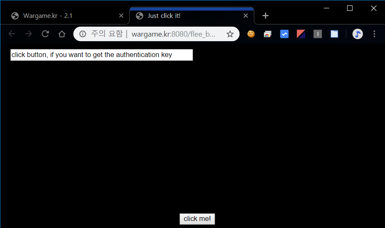Maximize the browser window
The height and width of the screenshot is (228, 385).
(350, 8)
